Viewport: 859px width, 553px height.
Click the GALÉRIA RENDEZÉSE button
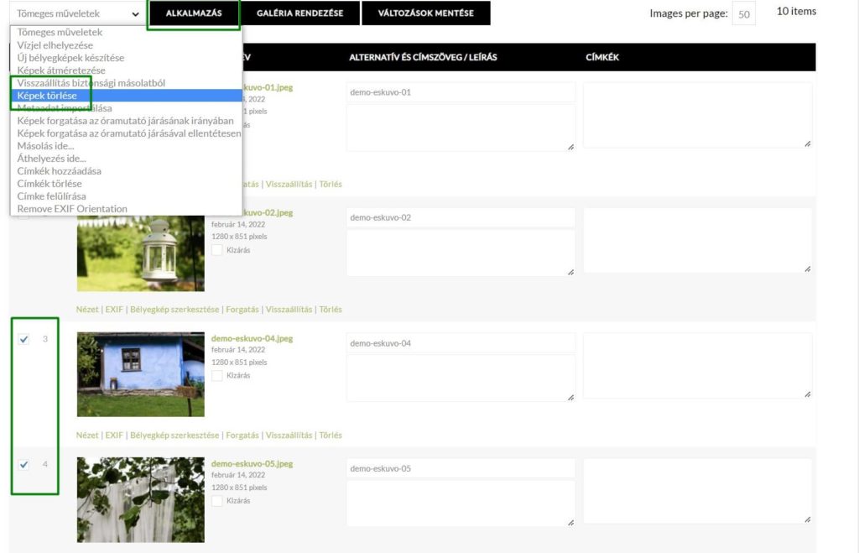coord(300,13)
